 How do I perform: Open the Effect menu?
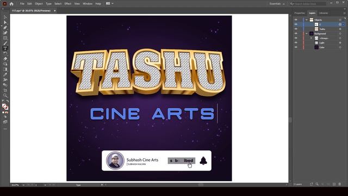click(67, 4)
